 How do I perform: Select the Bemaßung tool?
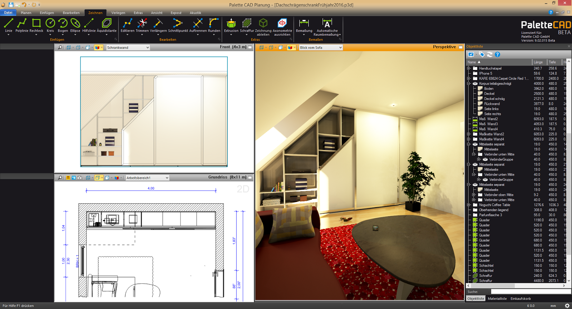click(304, 26)
